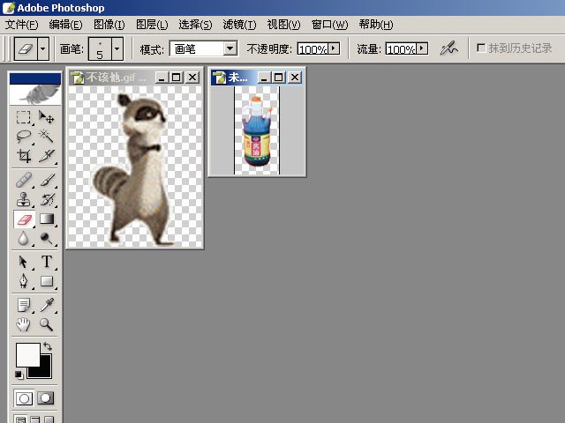Select the Type tool
Viewport: 565px width, 423px height.
point(46,262)
